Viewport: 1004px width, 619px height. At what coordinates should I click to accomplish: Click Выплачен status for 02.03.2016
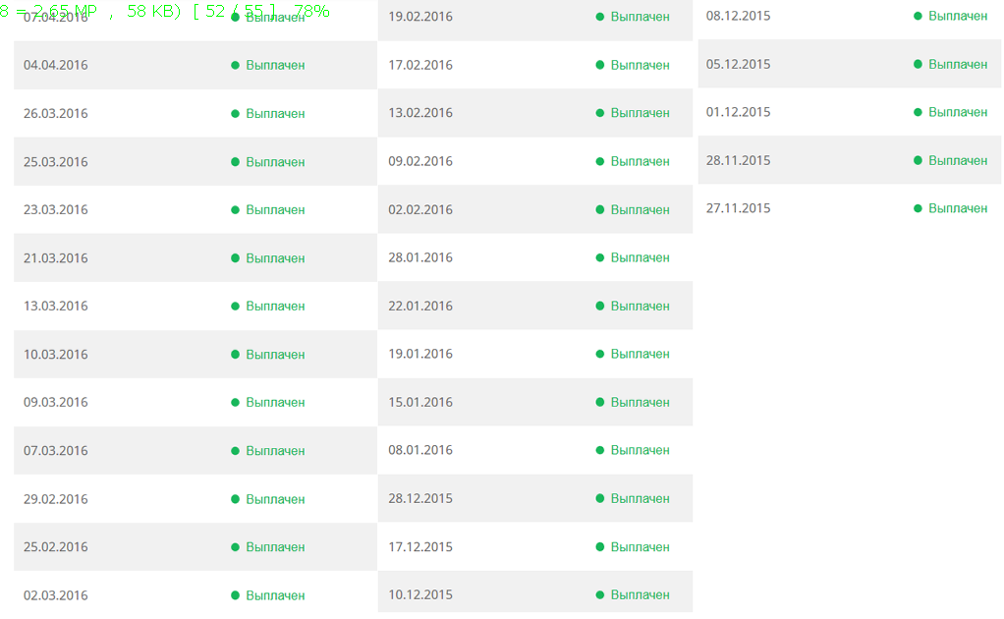coord(275,595)
